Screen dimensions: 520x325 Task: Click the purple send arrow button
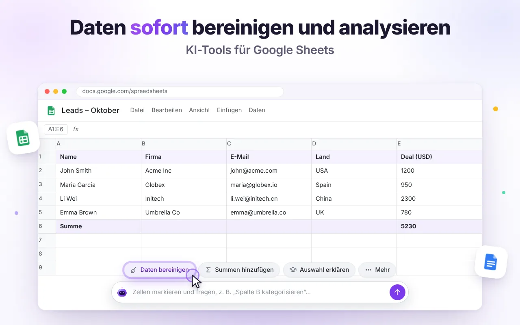[397, 292]
